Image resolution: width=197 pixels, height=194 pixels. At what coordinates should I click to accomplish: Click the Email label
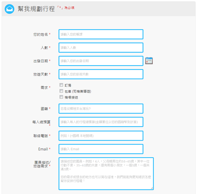pos(43,149)
